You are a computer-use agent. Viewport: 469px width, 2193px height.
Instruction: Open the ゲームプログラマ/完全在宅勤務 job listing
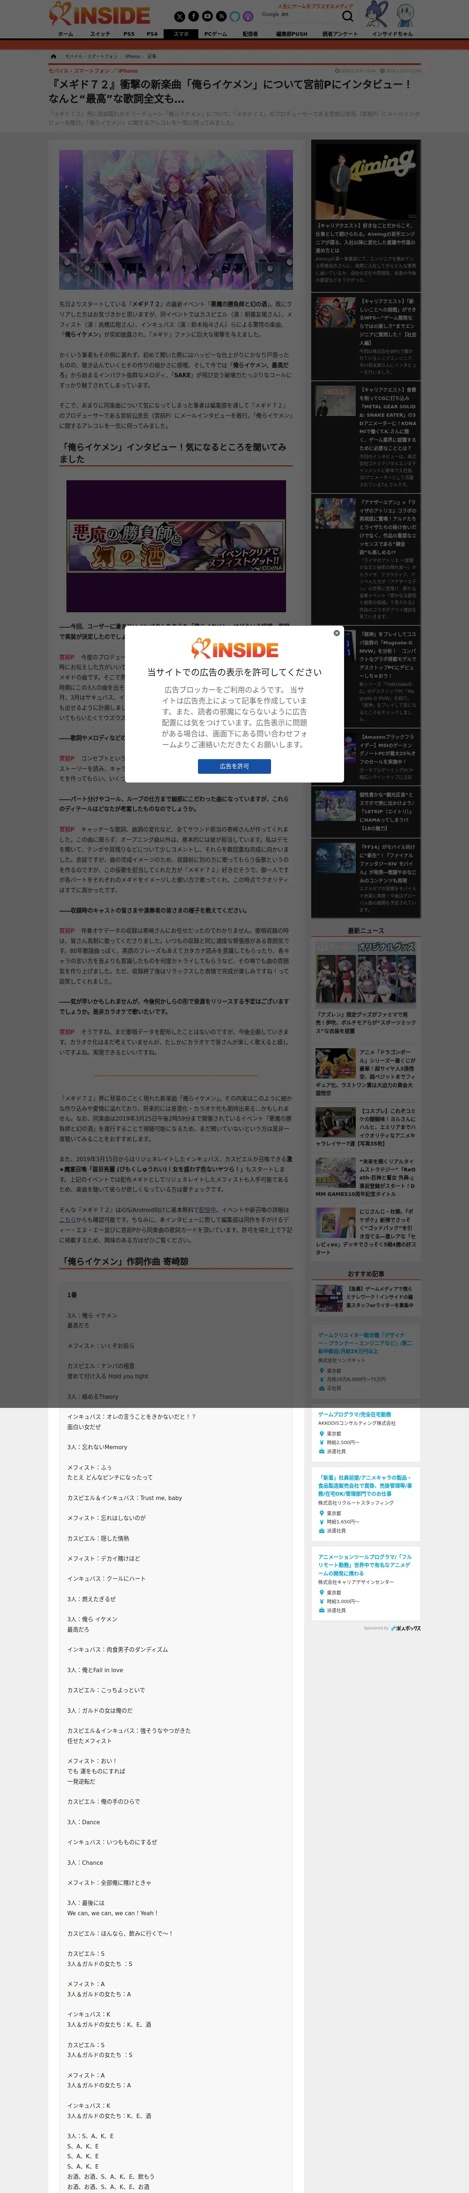pyautogui.click(x=366, y=1433)
